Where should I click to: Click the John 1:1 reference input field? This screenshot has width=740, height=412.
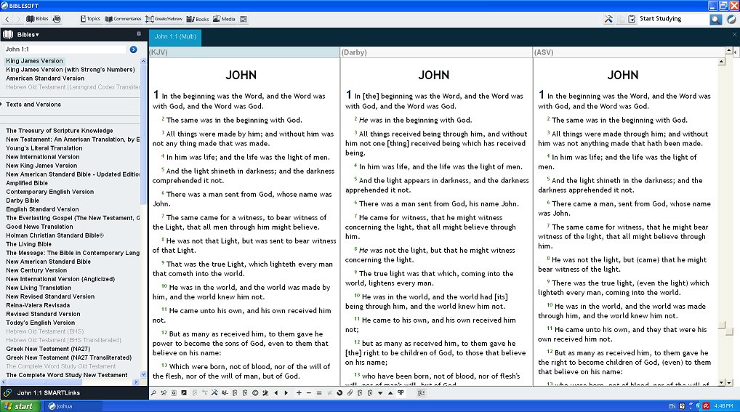point(65,49)
